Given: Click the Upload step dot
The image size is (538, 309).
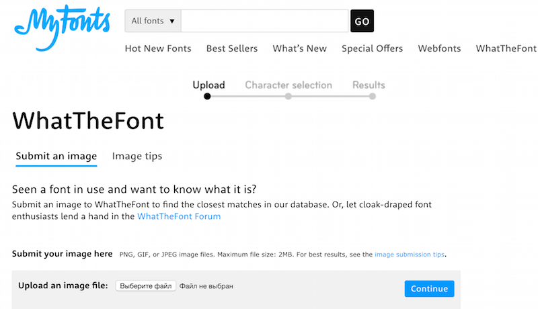Looking at the screenshot, I should [x=207, y=97].
